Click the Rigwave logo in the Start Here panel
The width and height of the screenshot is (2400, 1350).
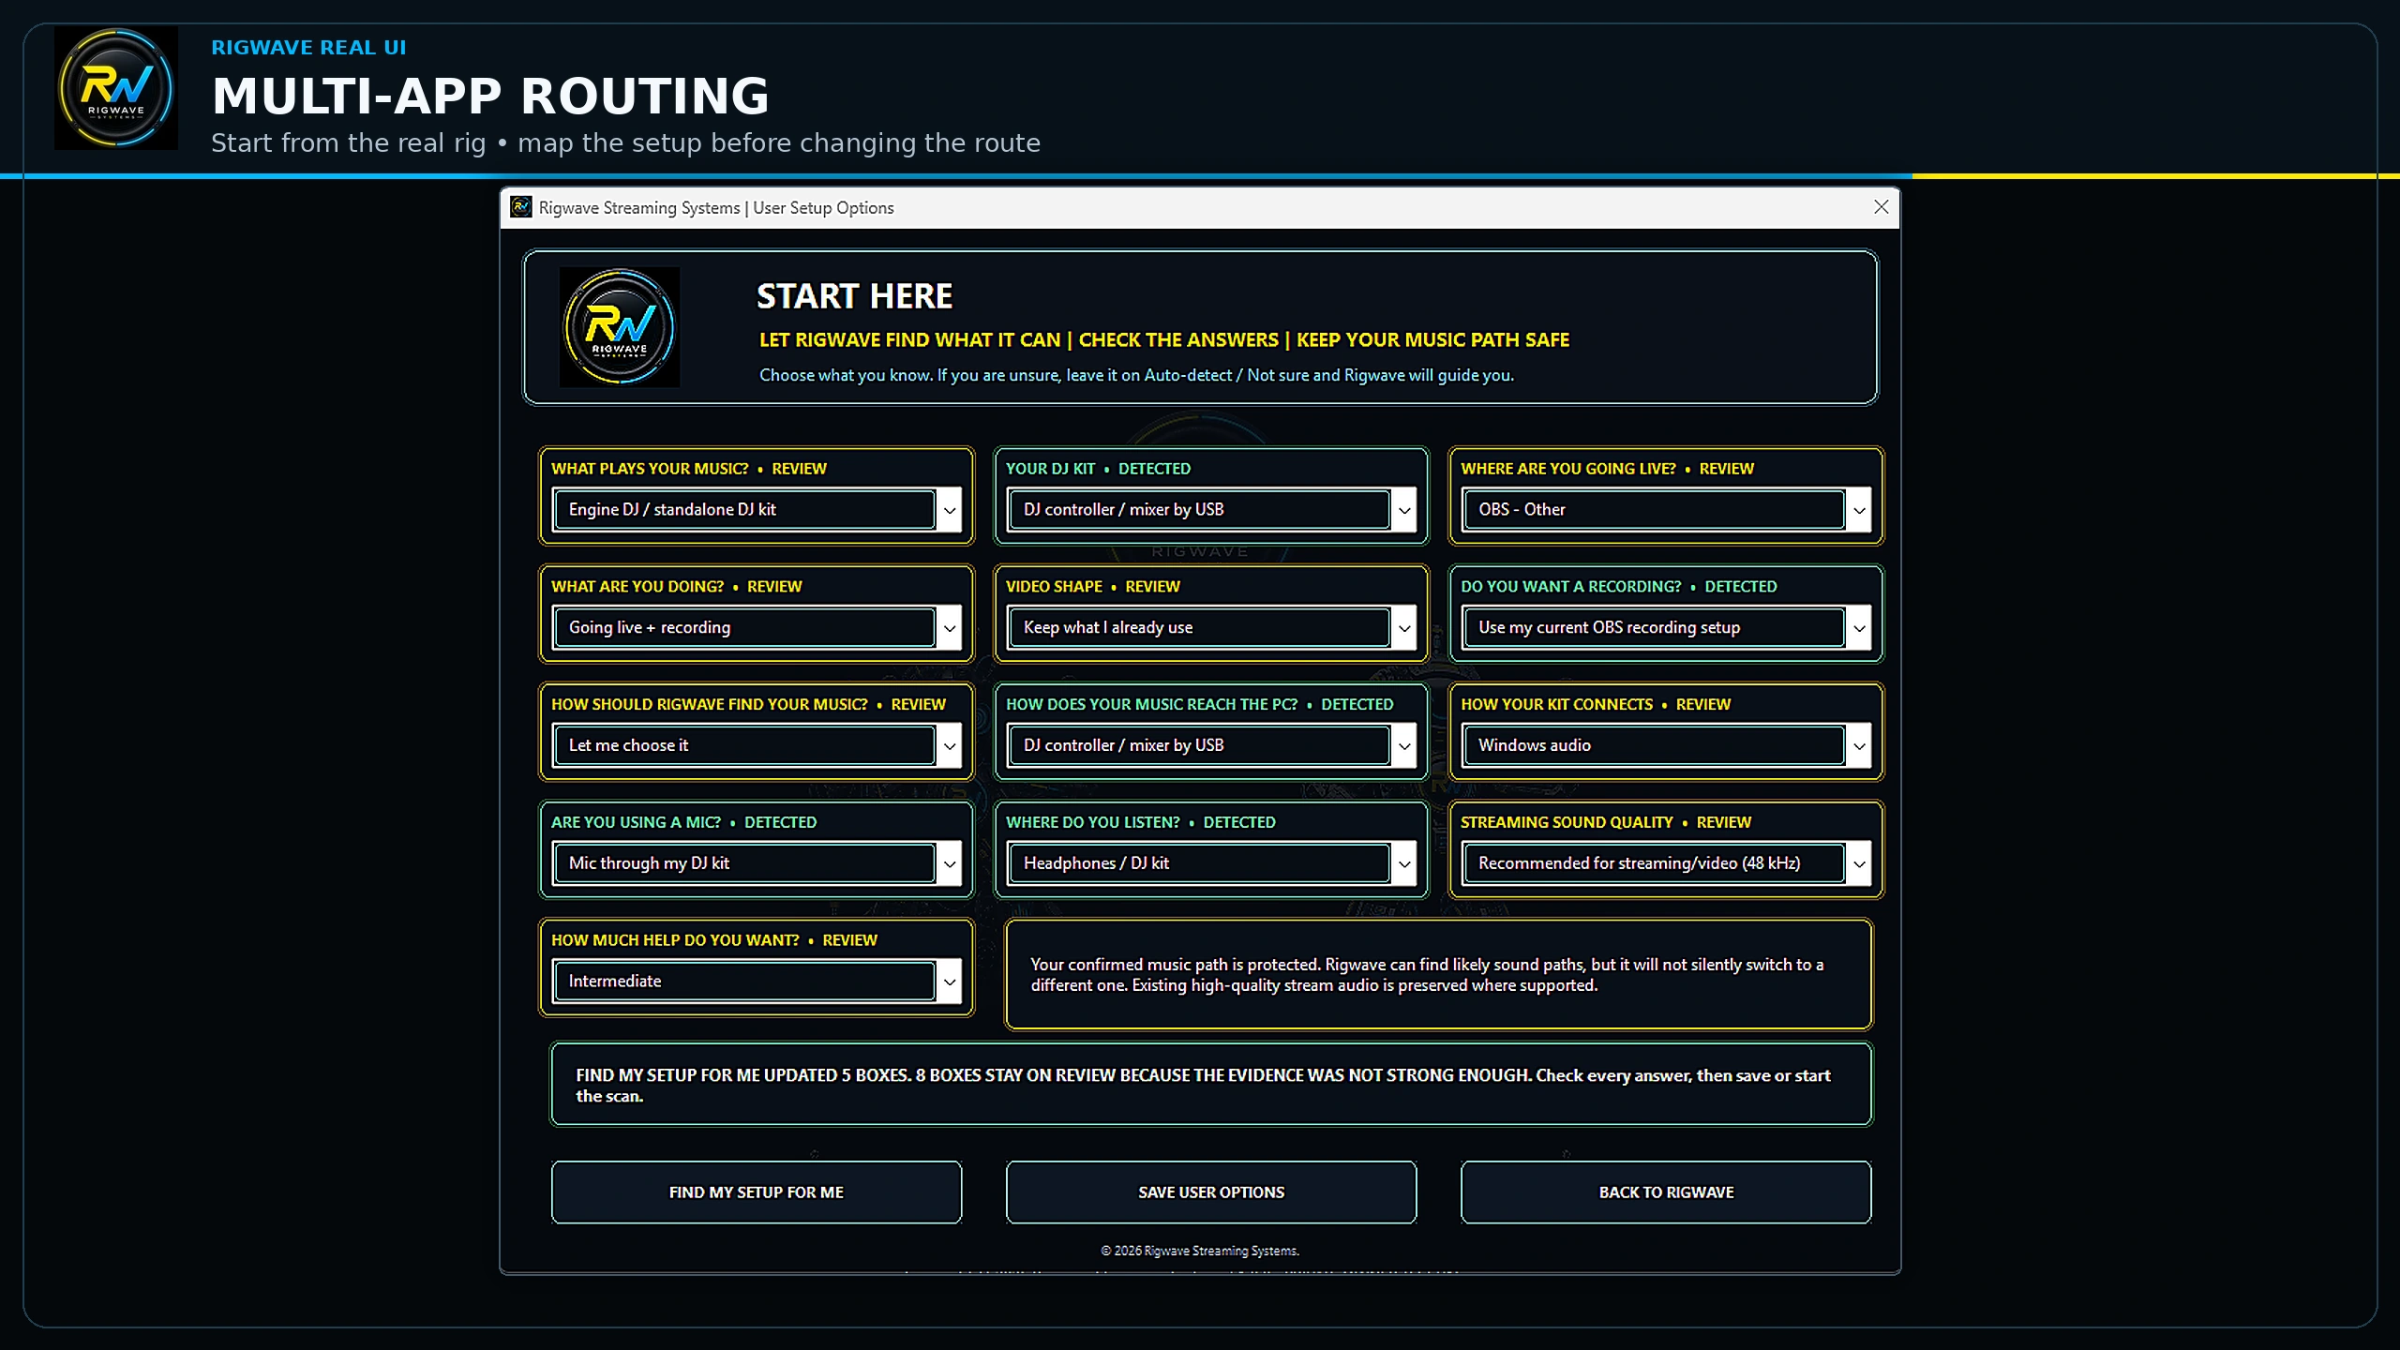pos(620,327)
